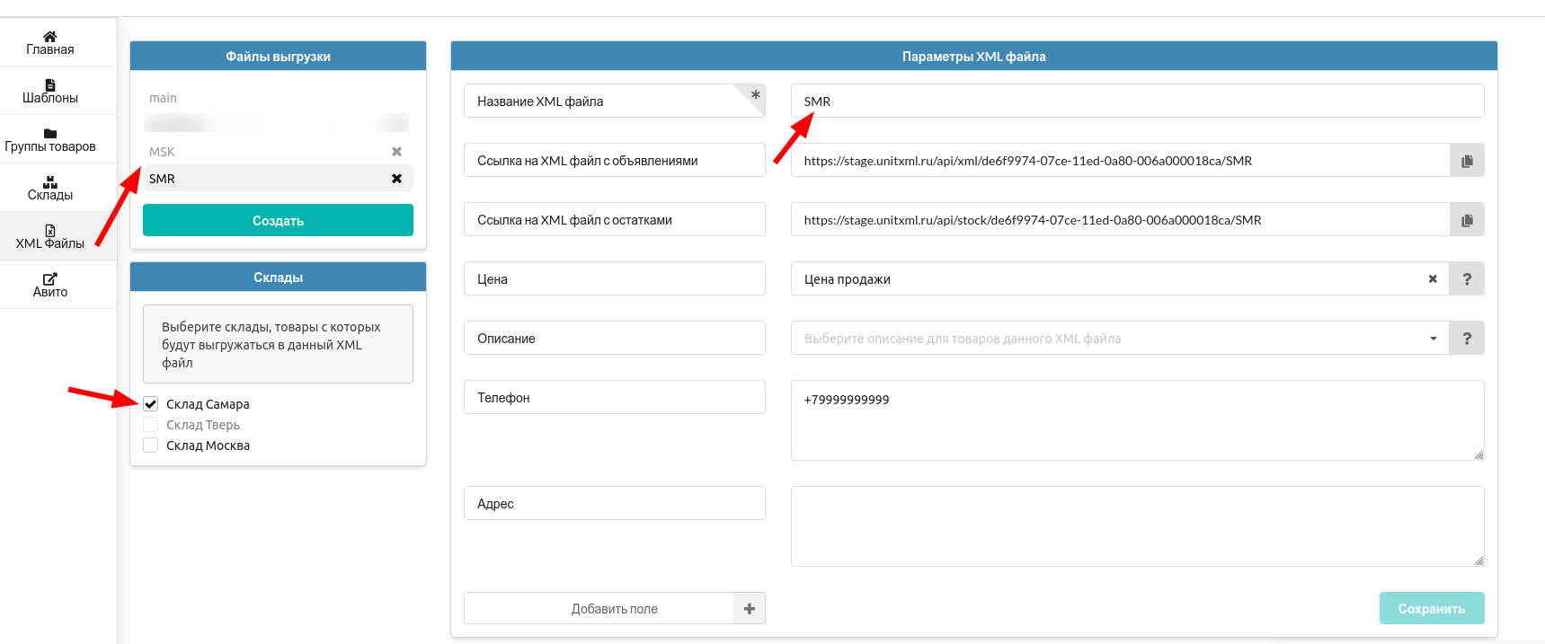Viewport: 1545px width, 644px height.
Task: Edit the XML file name field SMR
Action: [1137, 101]
